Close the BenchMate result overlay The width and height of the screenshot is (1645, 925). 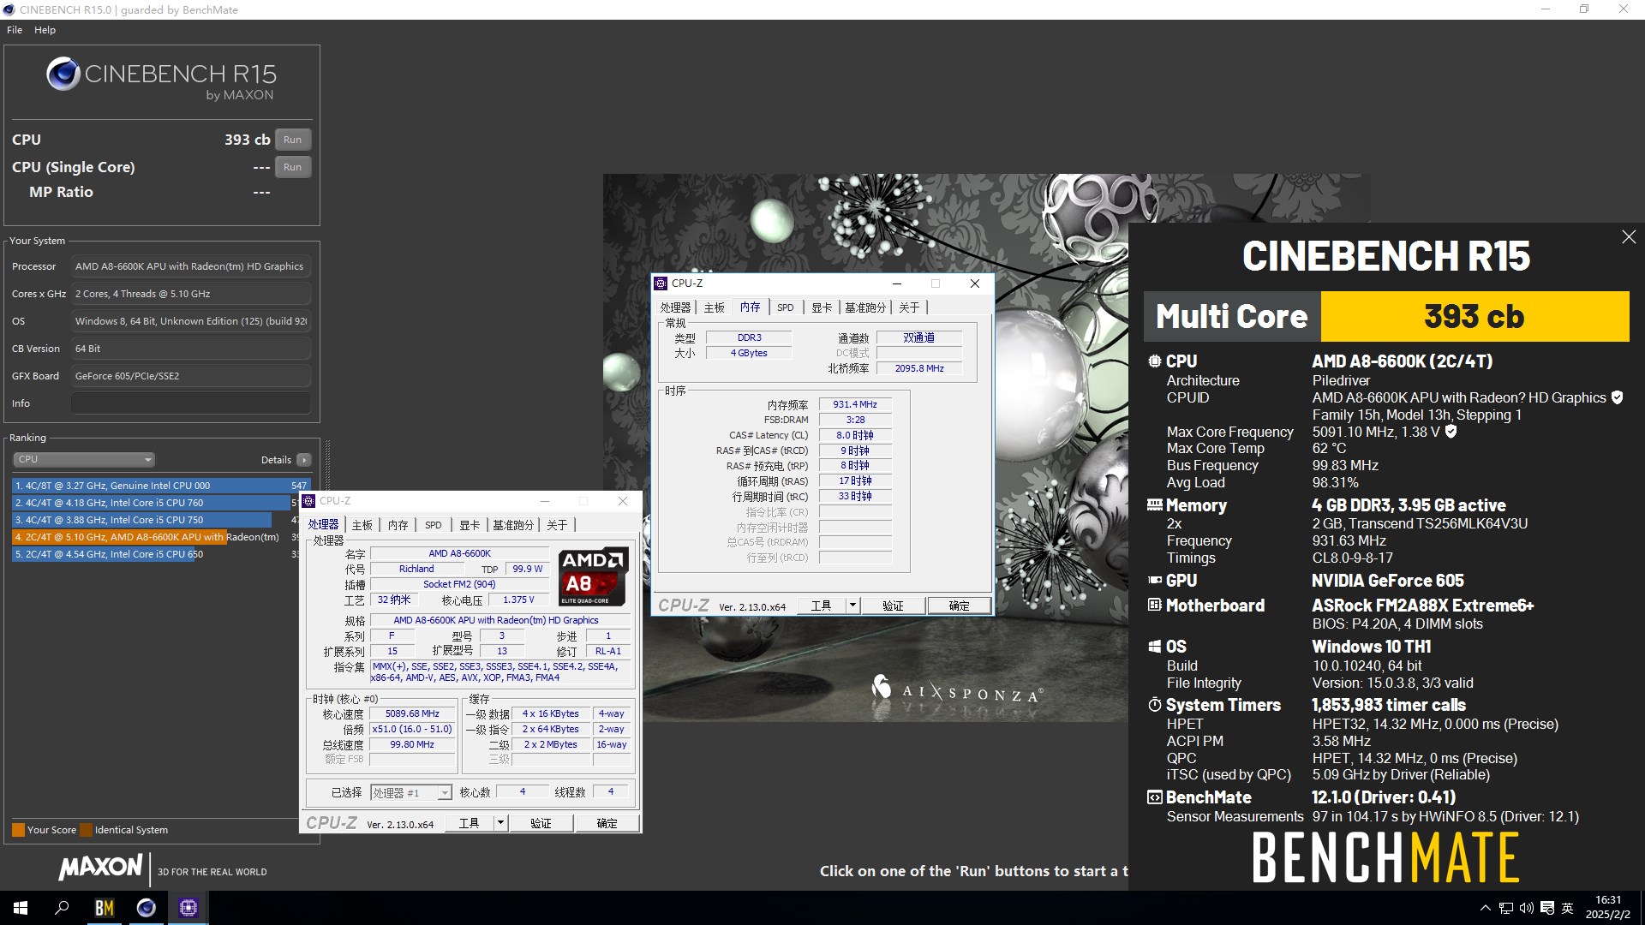(1629, 237)
